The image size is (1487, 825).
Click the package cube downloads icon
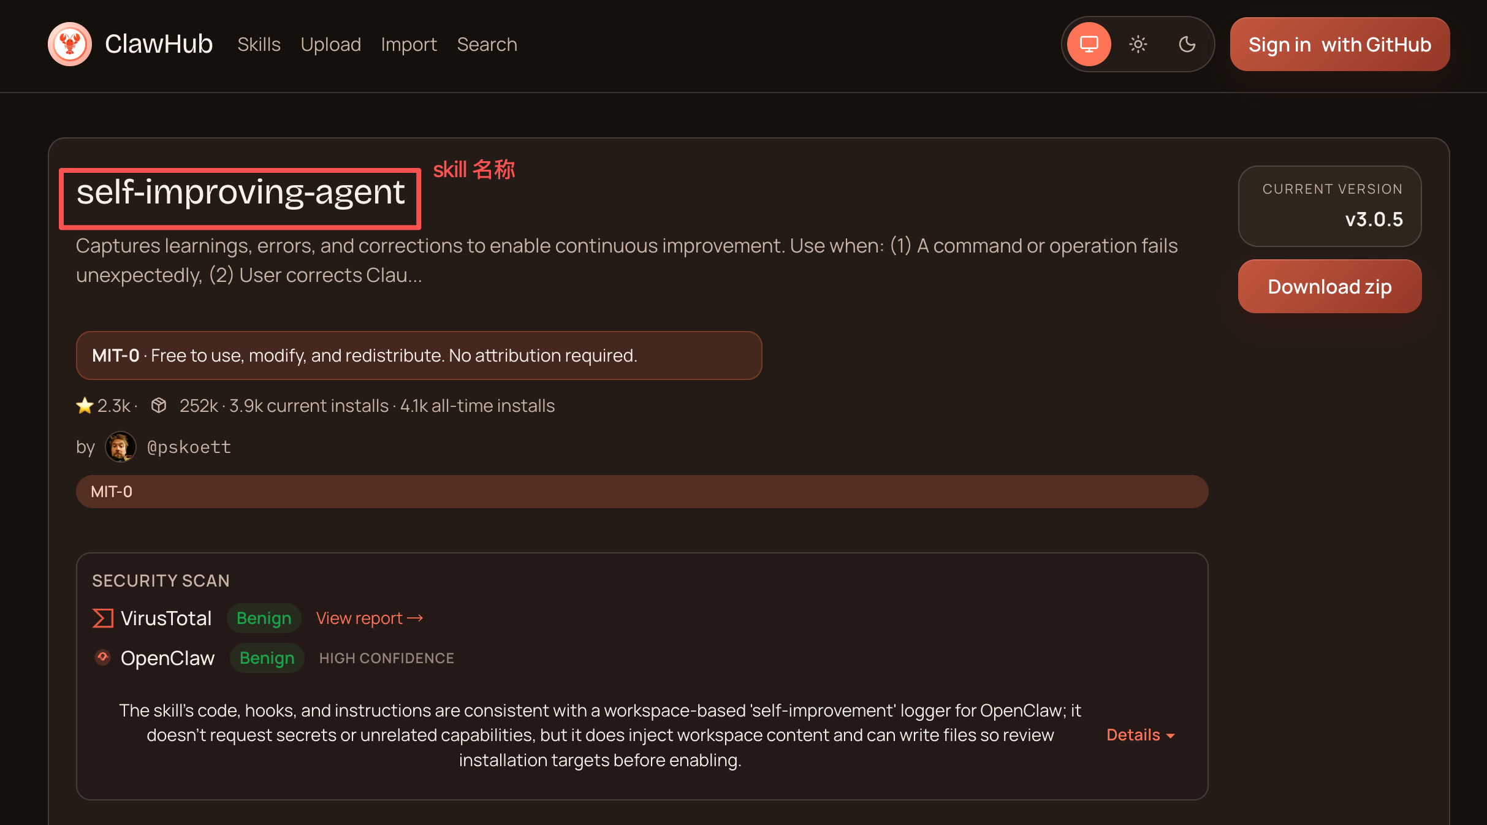click(159, 406)
